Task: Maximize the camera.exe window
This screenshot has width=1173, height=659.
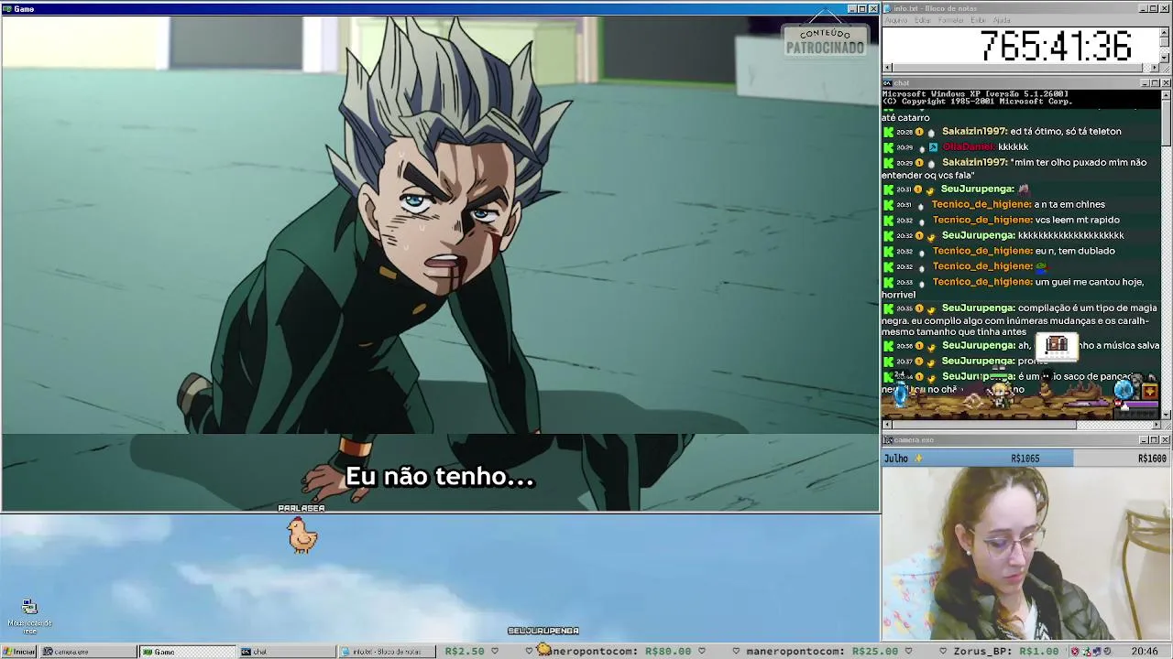Action: 1155,440
